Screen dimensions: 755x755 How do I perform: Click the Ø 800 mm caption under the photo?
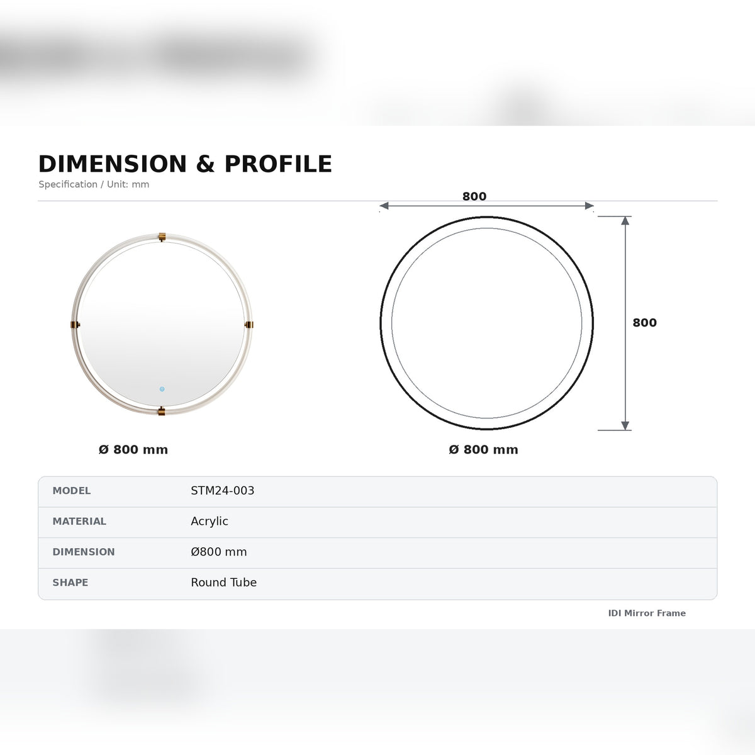click(133, 450)
